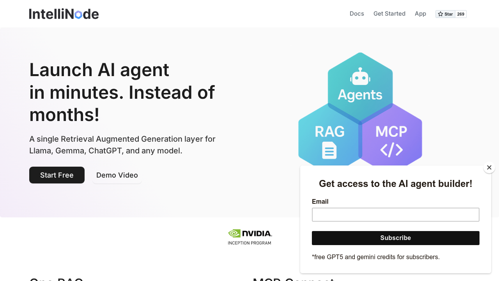Select the document icon inside the RAG hexagon
499x281 pixels.
[x=329, y=150]
